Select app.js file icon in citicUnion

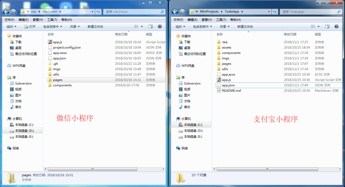click(50, 42)
